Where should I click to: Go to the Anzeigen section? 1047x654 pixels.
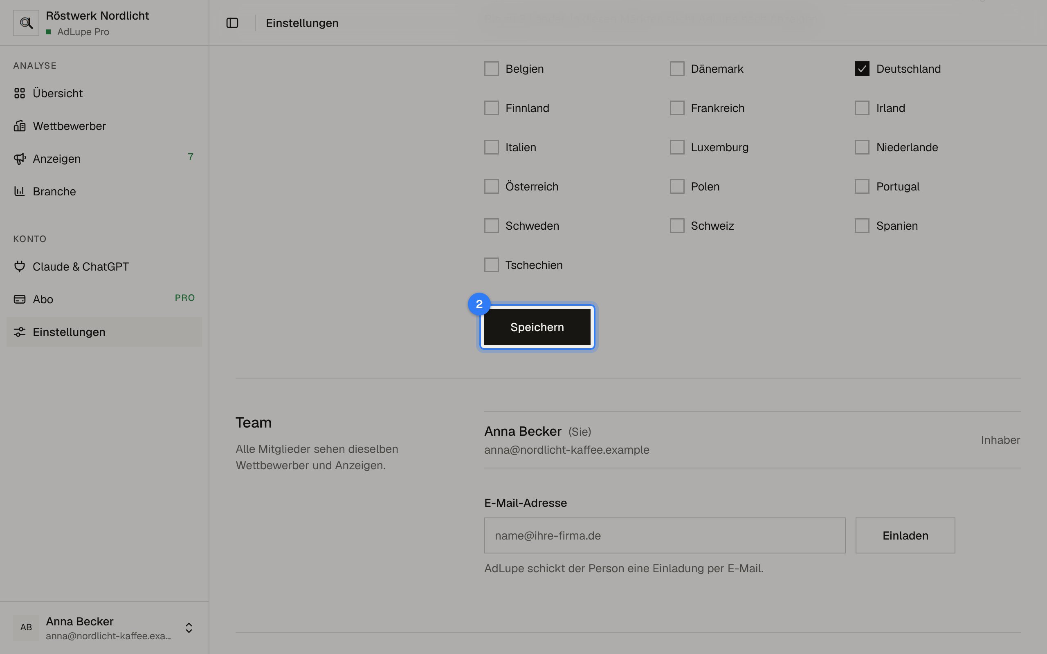pos(104,159)
